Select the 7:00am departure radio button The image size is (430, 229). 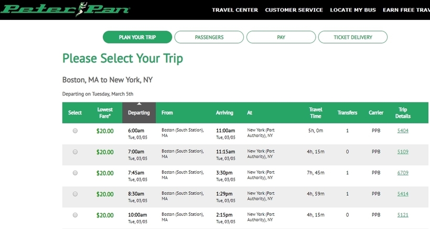75,152
